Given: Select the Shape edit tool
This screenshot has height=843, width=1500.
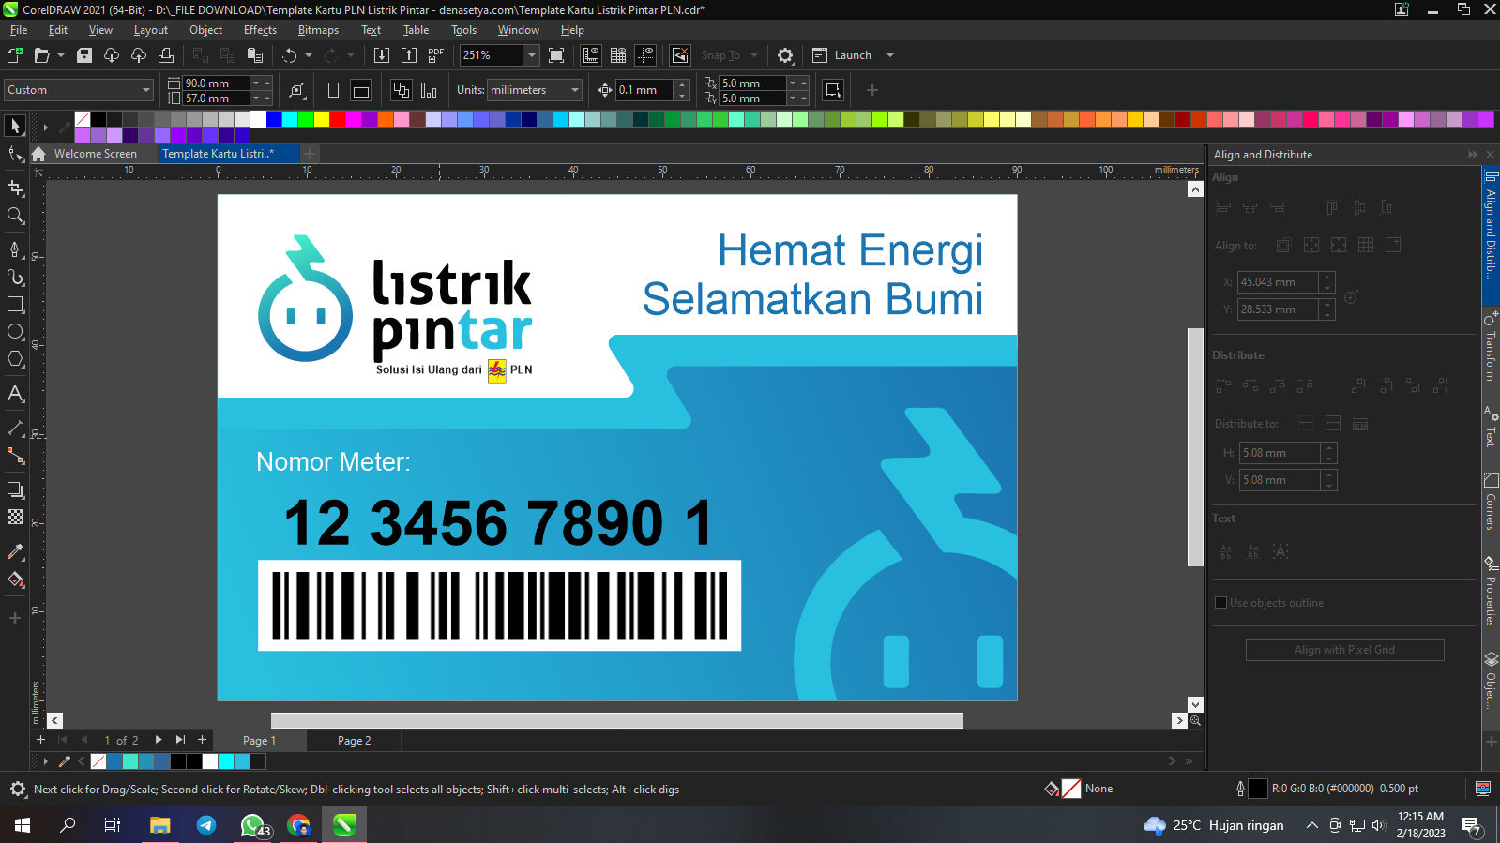Looking at the screenshot, I should (x=15, y=154).
